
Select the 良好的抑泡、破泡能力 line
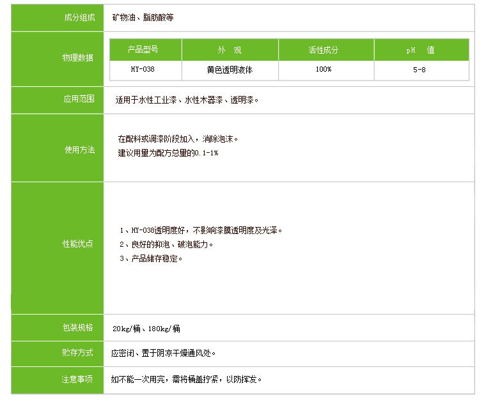pyautogui.click(x=166, y=244)
